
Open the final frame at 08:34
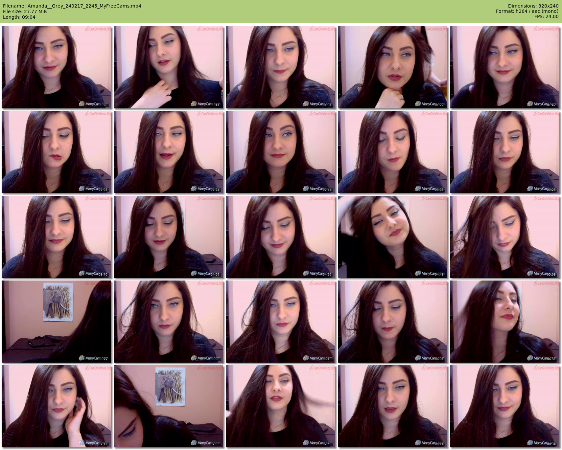click(x=505, y=406)
